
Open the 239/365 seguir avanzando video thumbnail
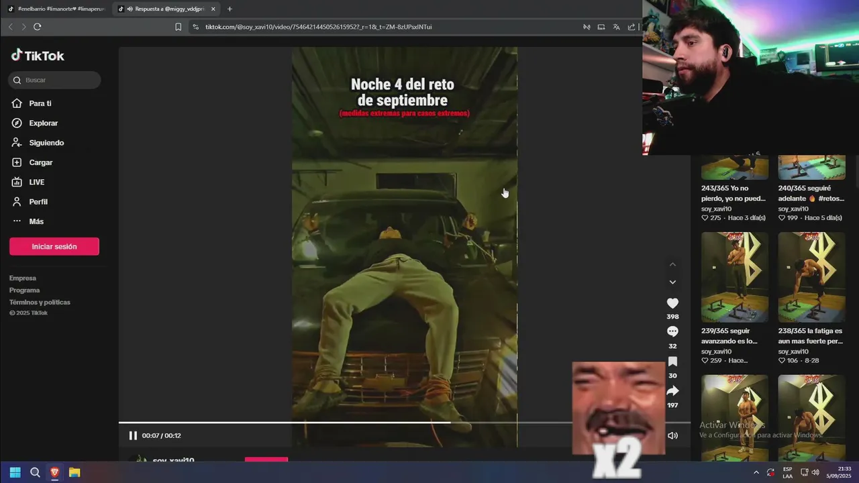pyautogui.click(x=735, y=277)
